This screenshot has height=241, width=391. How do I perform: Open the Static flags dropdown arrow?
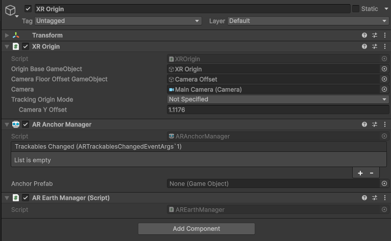click(386, 9)
